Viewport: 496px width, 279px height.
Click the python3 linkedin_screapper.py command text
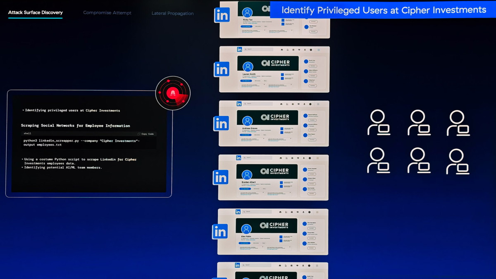pyautogui.click(x=81, y=143)
